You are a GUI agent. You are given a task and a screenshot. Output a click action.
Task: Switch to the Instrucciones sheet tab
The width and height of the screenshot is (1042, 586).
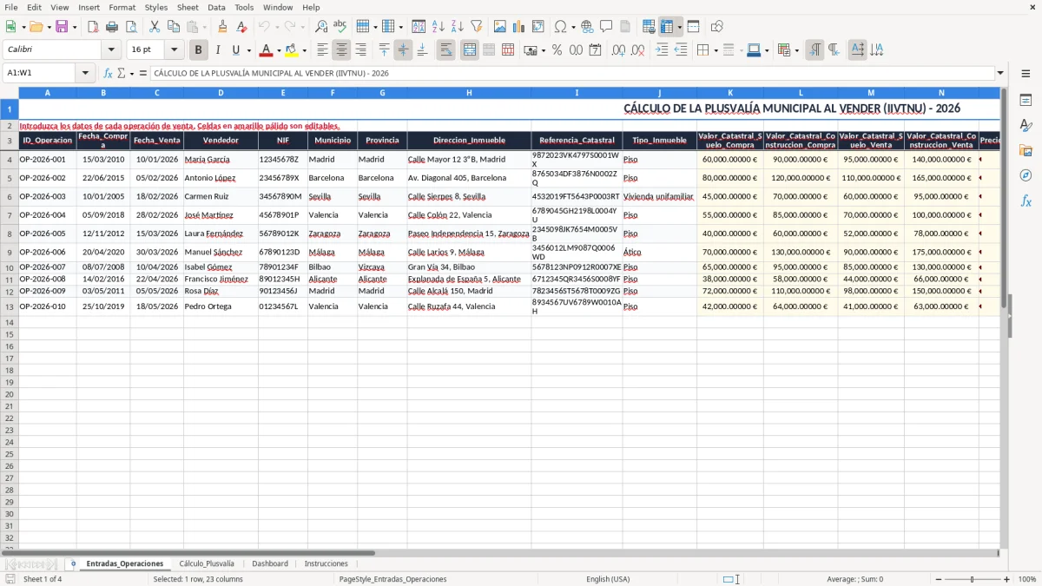(x=326, y=563)
